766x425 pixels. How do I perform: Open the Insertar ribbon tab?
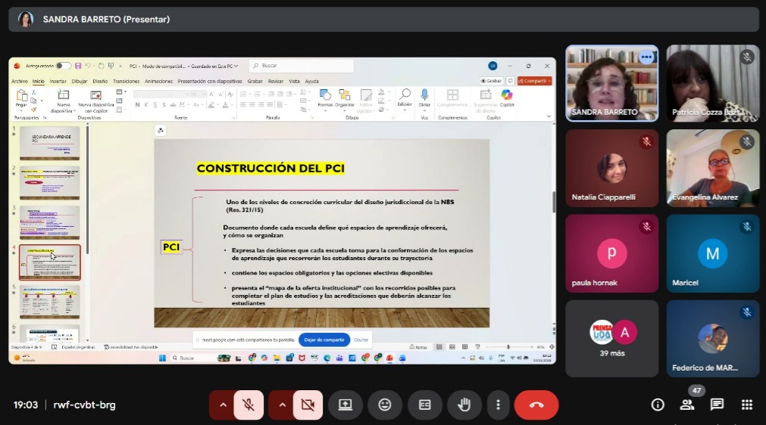tap(58, 81)
